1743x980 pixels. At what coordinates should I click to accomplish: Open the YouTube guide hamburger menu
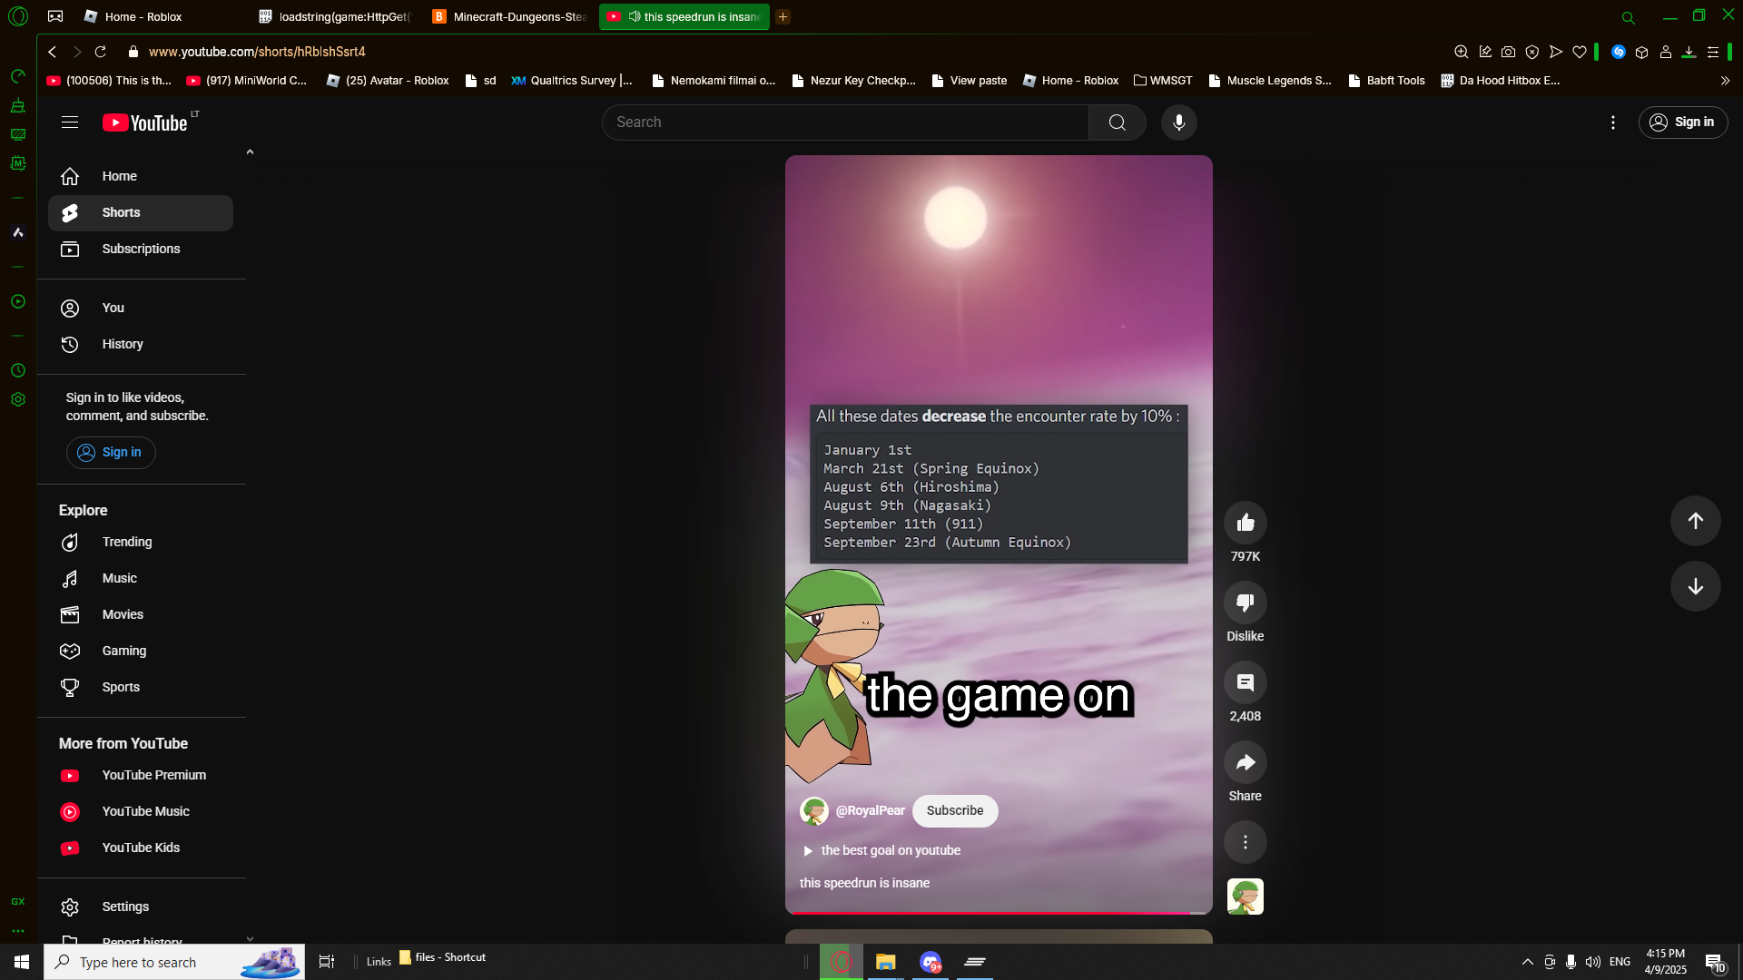[x=70, y=122]
